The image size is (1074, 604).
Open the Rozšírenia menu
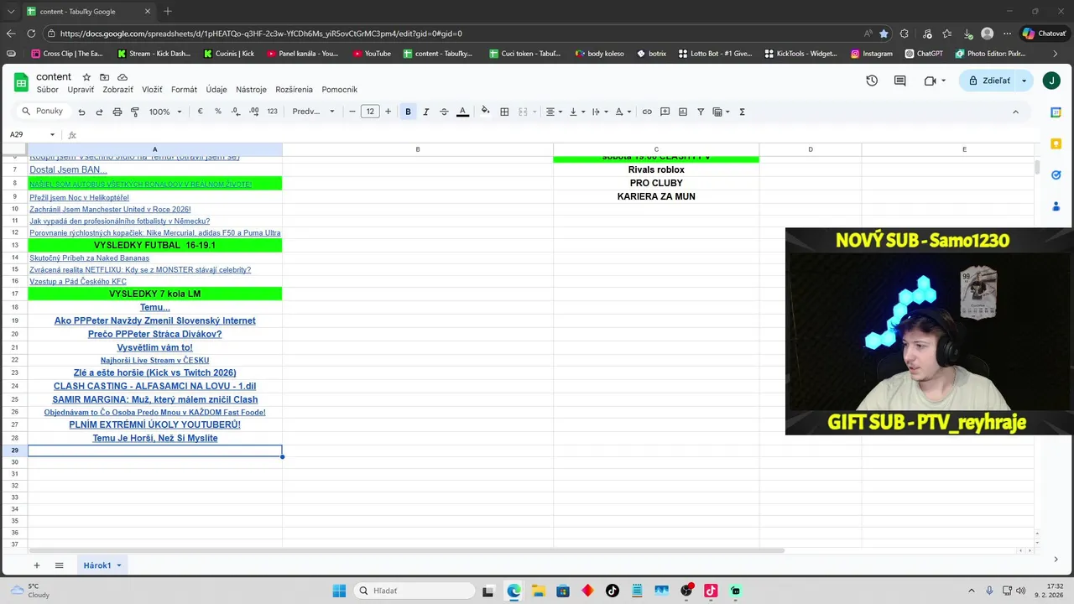[294, 90]
